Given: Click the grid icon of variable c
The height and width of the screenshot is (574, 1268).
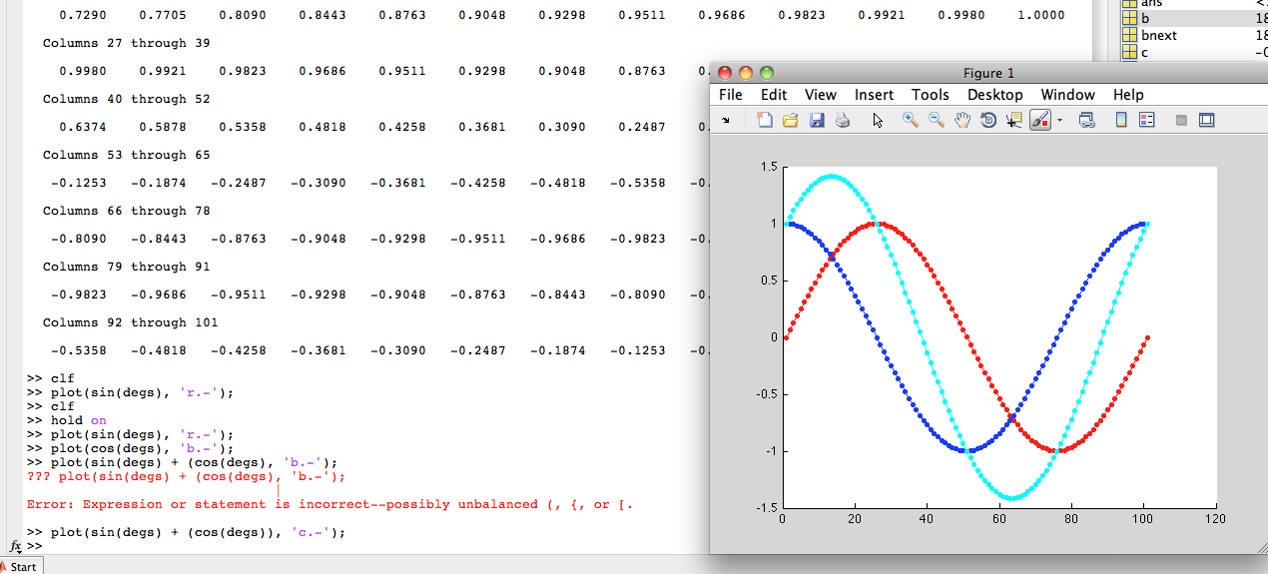Looking at the screenshot, I should [x=1128, y=51].
